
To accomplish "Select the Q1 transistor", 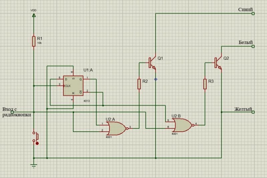I will click(x=152, y=62).
